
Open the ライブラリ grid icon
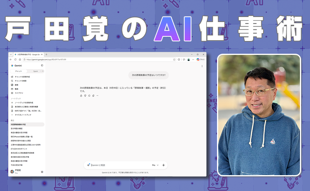pyautogui.click(x=12, y=93)
